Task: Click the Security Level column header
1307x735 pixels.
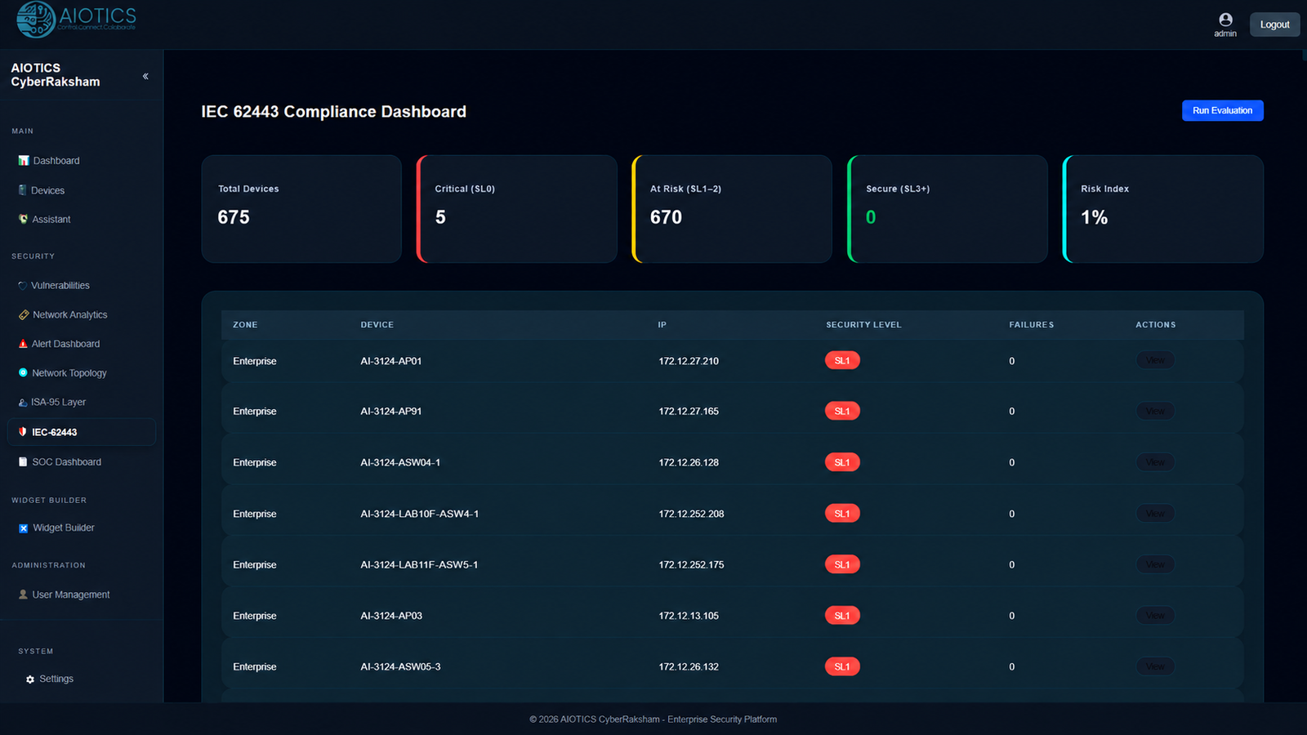Action: coord(863,325)
